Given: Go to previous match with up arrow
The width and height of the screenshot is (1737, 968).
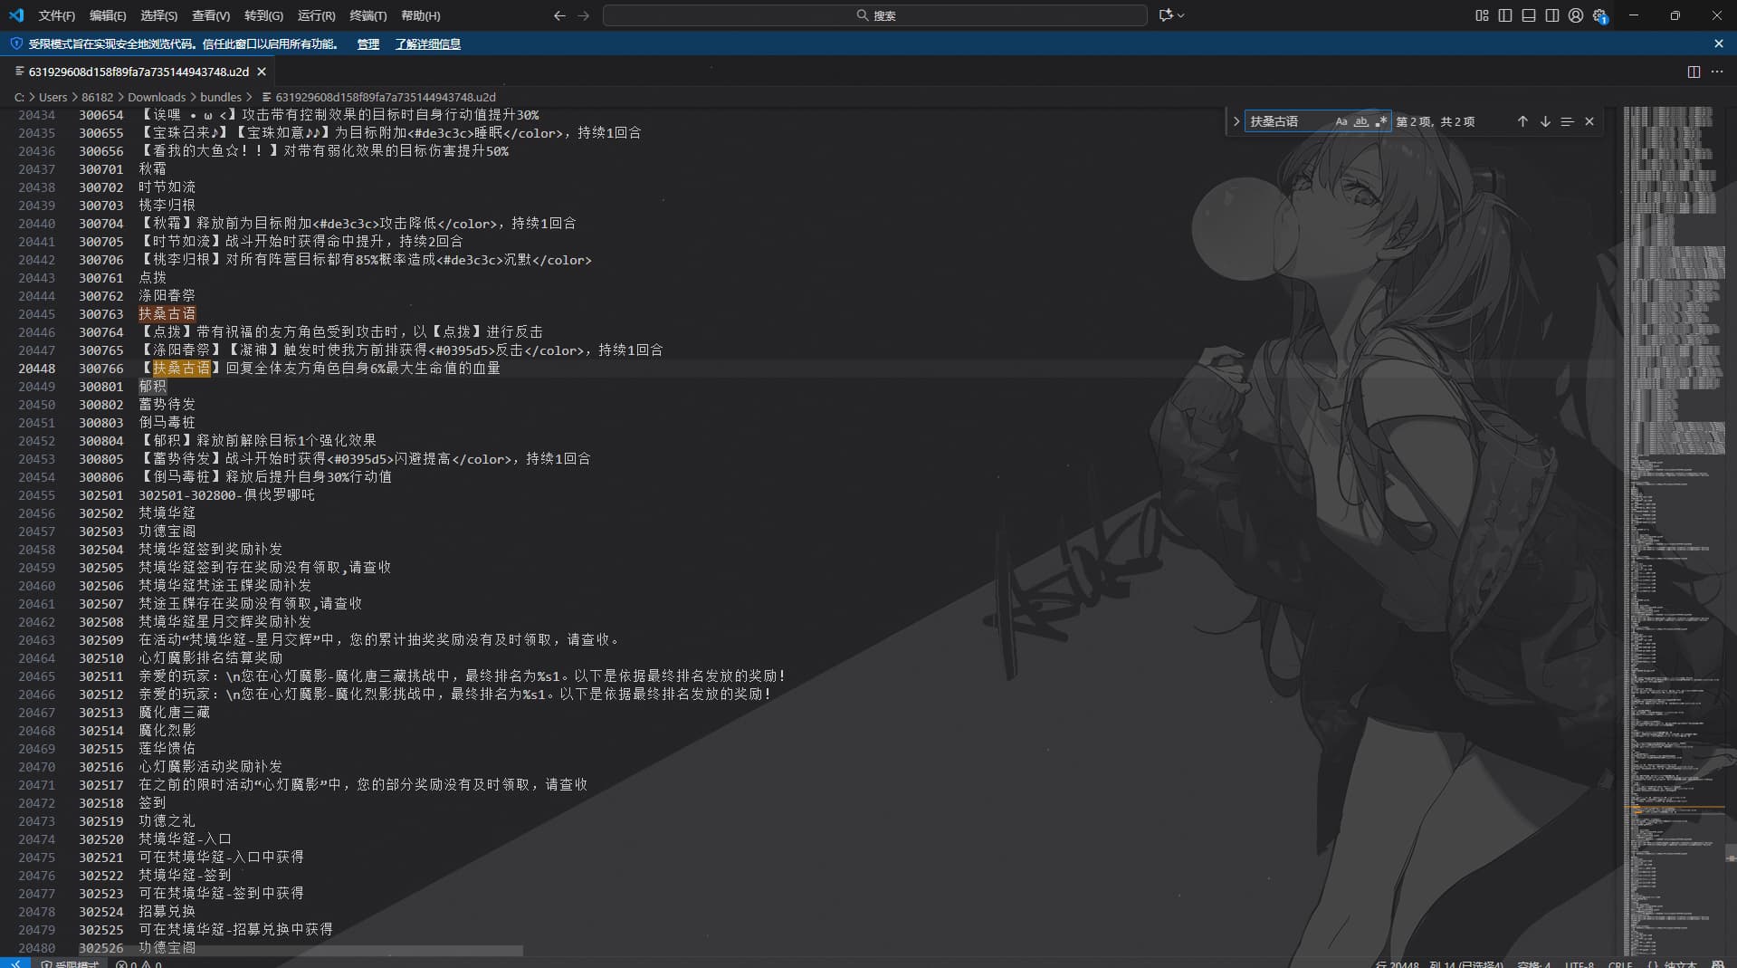Looking at the screenshot, I should (x=1522, y=121).
